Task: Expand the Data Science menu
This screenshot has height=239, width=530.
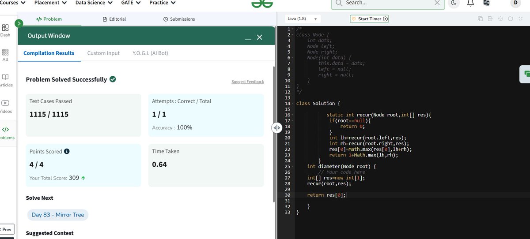Action: tap(94, 3)
